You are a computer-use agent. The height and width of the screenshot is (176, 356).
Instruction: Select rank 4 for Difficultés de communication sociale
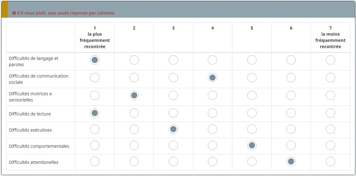pyautogui.click(x=212, y=78)
